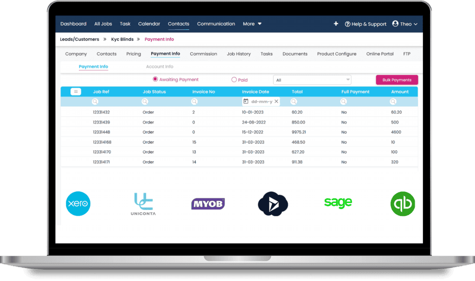Screen dimensions: 475x281
Task: Open calendar icon in Invoice Date filter
Action: click(x=246, y=101)
